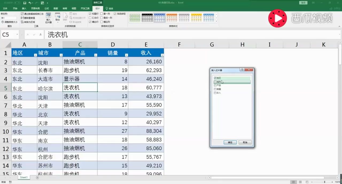
Task: Open the 城市 column filter dropdown
Action: (61, 55)
